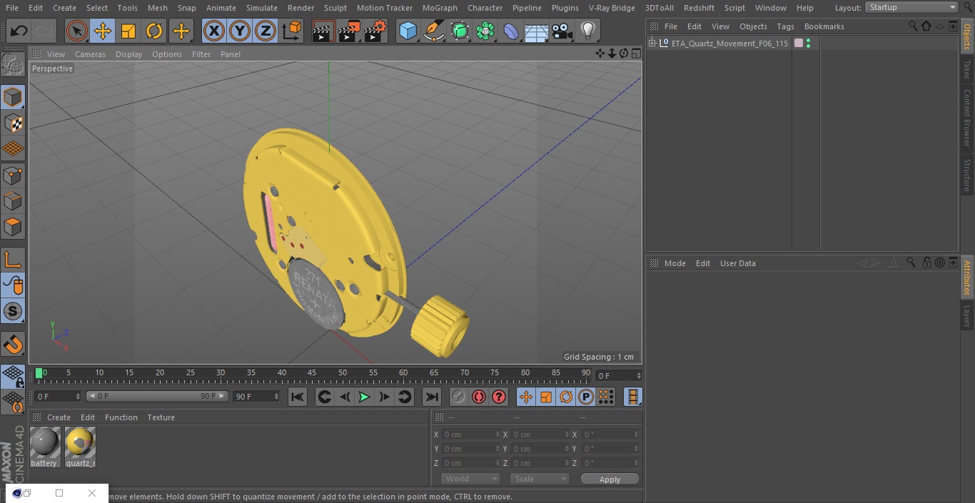Open Object Manager Tags menu
Image resolution: width=975 pixels, height=503 pixels.
(785, 26)
